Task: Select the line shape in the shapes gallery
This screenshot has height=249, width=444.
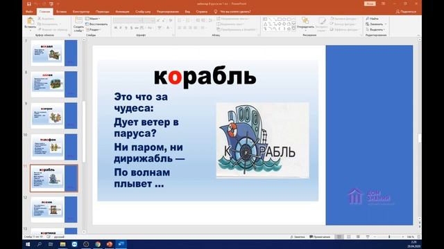Action: (270, 19)
